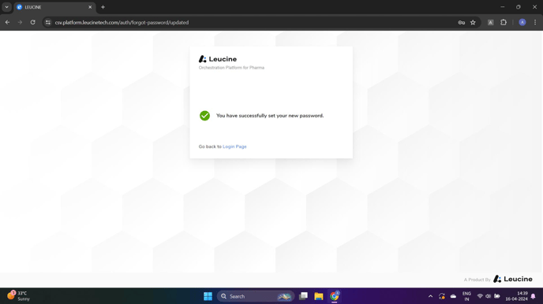Open the pinned extension icon labeled A
Viewport: 543px width, 304px height.
point(490,23)
